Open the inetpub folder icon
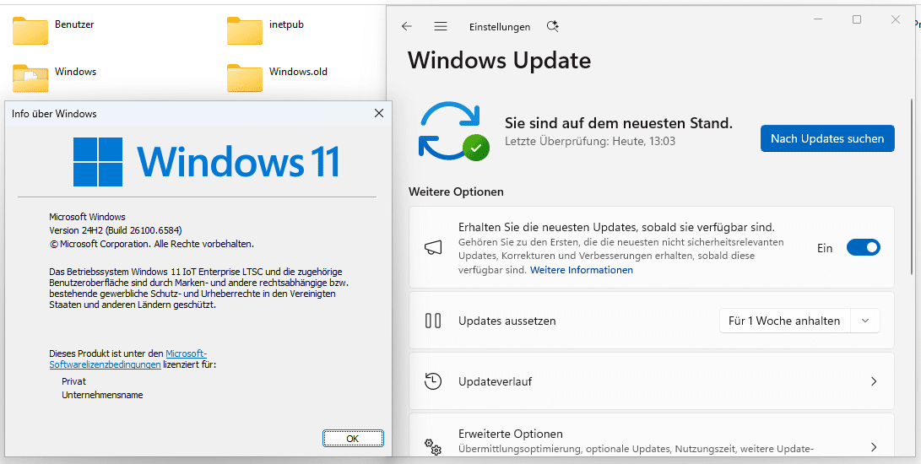Screen dimensions: 921x464 coord(244,30)
